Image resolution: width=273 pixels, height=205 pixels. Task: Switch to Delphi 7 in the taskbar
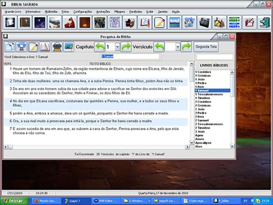76,201
